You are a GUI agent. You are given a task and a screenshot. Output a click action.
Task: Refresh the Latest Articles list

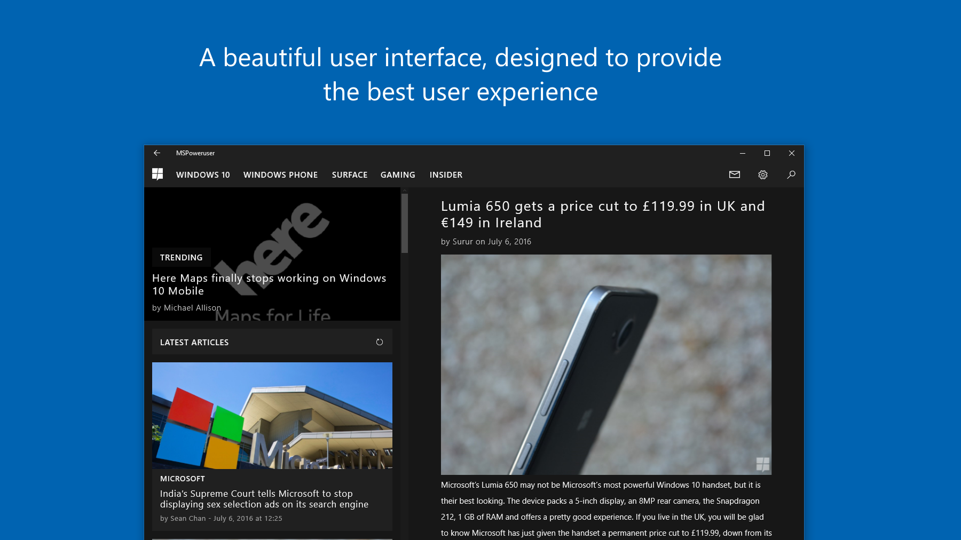tap(380, 342)
